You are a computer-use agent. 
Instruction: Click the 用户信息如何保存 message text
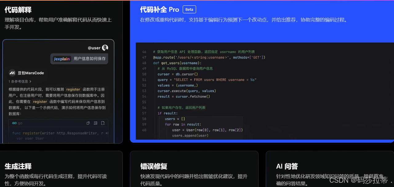[90, 59]
